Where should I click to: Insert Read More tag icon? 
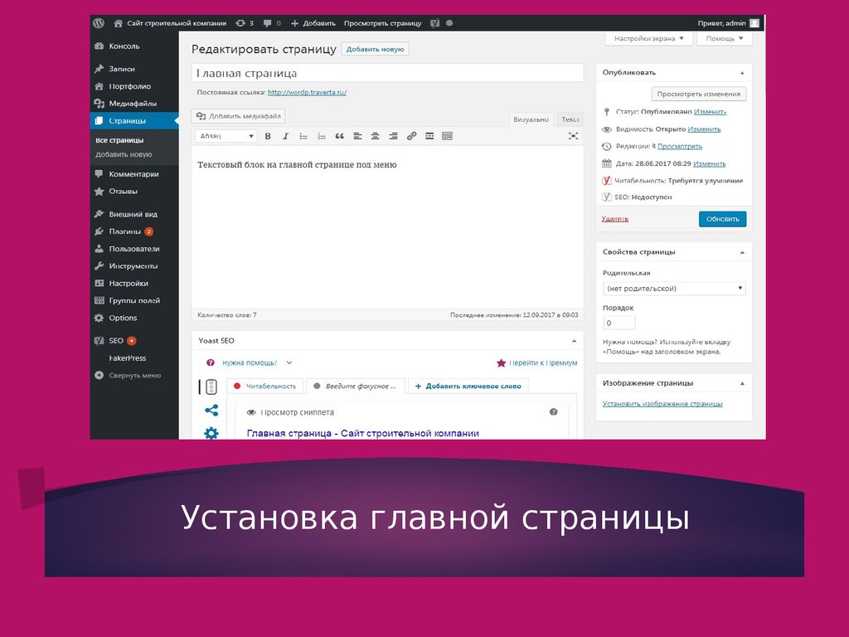(429, 136)
